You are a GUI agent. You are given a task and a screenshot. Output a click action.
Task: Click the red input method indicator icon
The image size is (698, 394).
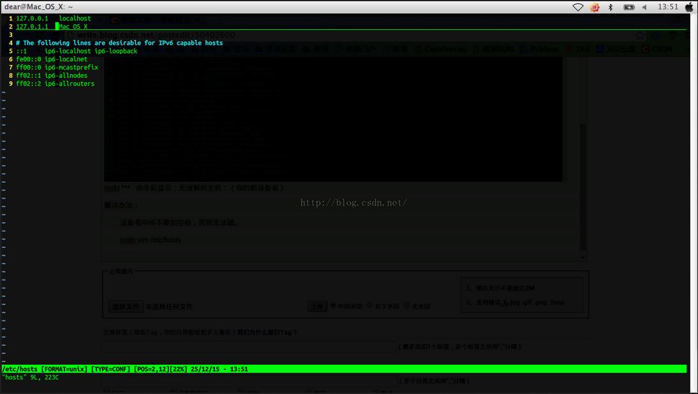coord(595,7)
